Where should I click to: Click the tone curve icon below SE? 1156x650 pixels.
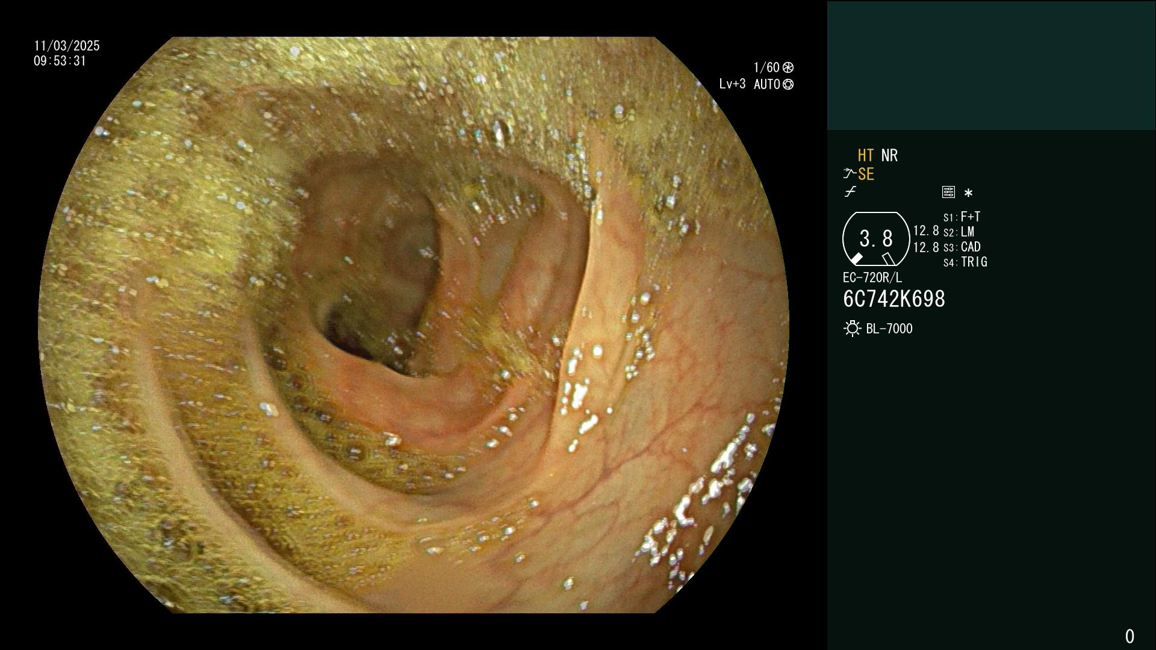850,192
